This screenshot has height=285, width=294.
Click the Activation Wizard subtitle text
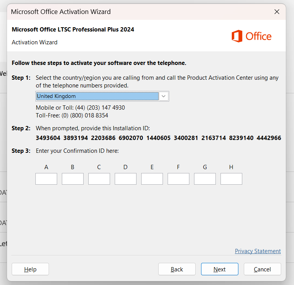point(35,42)
